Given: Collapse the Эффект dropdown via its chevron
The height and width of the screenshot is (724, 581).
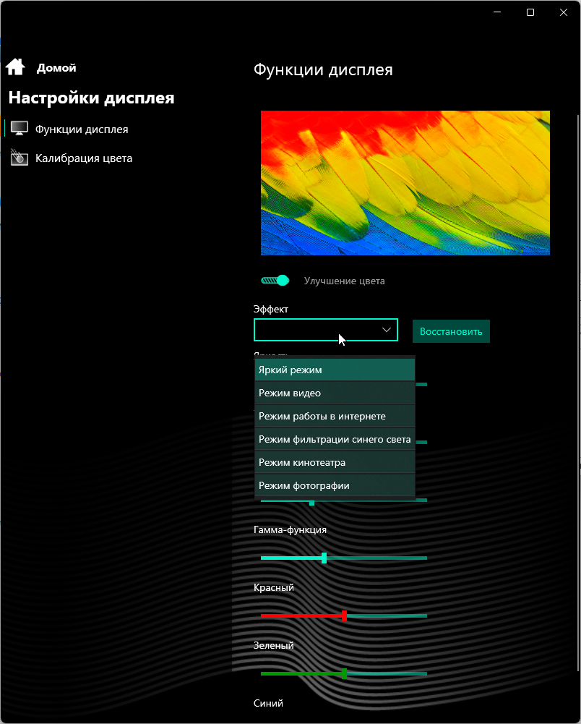Looking at the screenshot, I should tap(387, 330).
